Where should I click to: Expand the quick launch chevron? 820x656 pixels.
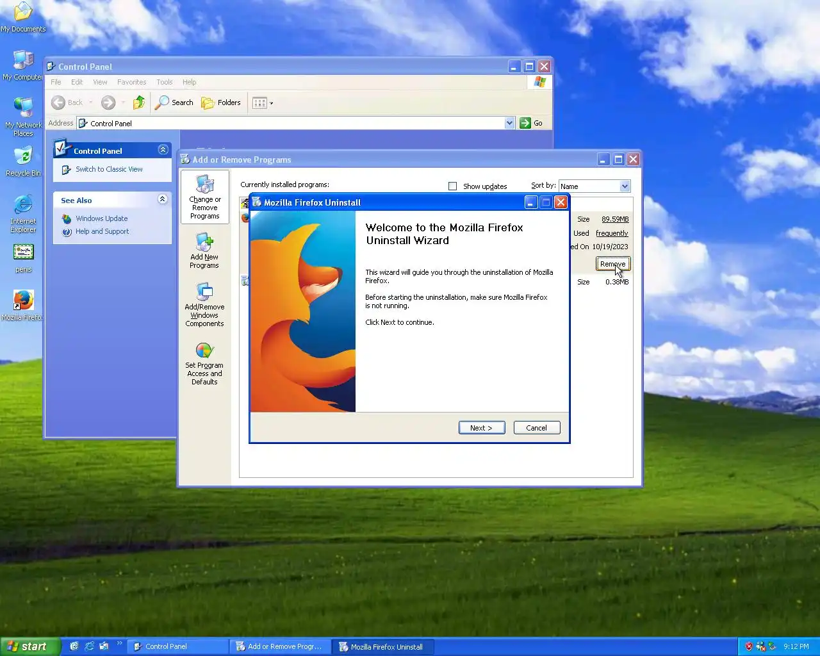coord(119,644)
